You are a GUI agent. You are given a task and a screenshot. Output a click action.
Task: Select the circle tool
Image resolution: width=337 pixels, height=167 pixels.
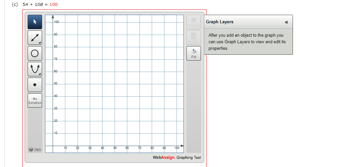tap(35, 53)
